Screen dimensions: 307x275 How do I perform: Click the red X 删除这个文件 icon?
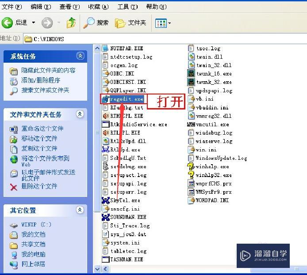[x=14, y=187]
